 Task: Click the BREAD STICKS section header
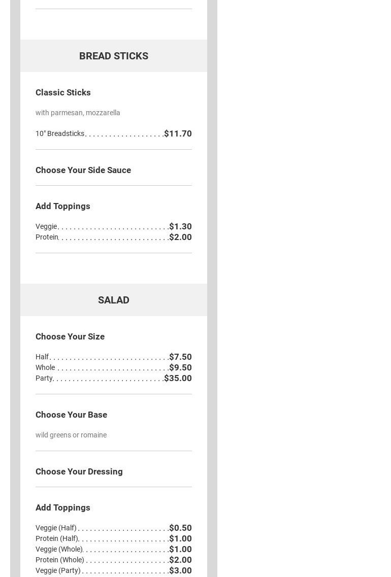point(113,56)
